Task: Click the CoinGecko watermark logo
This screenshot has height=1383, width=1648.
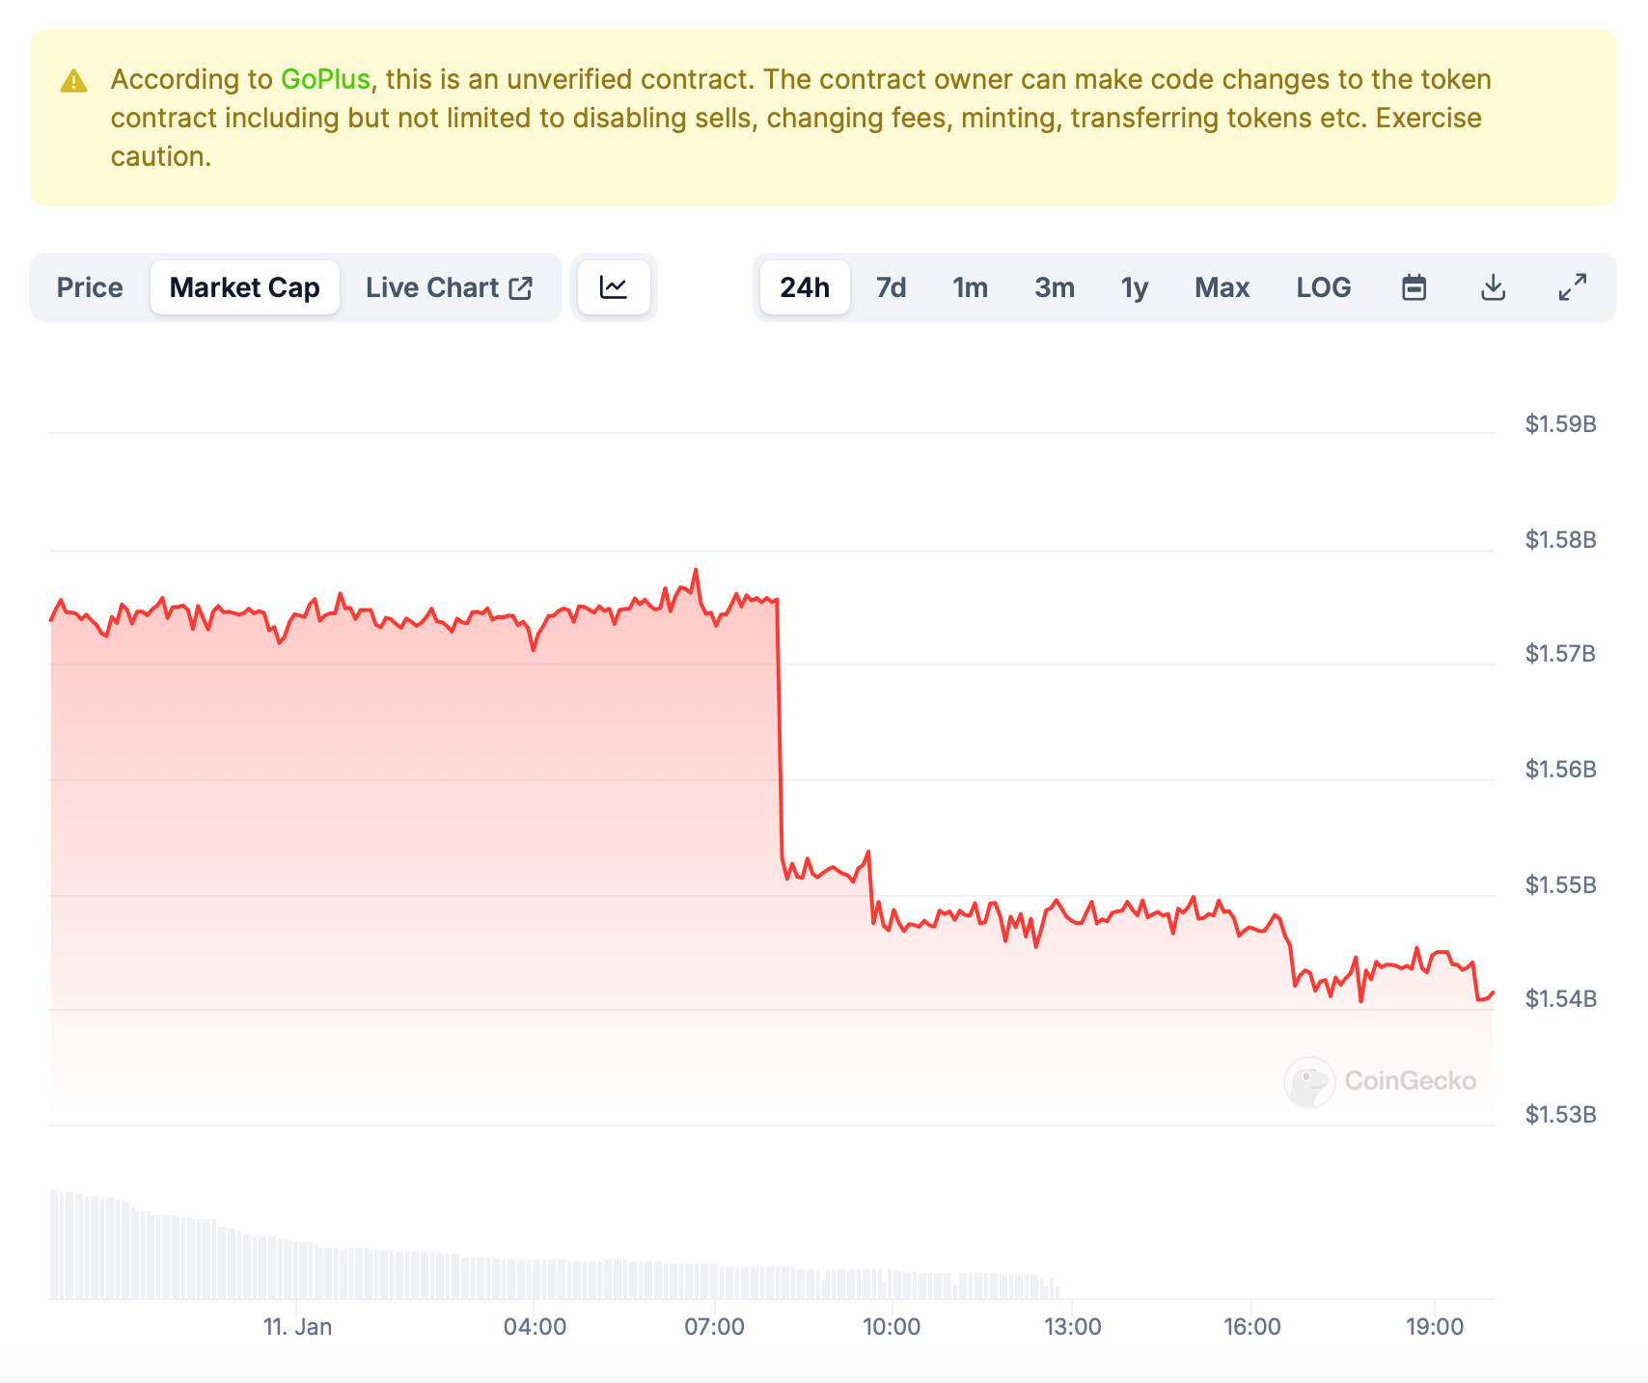Action: [1380, 1081]
